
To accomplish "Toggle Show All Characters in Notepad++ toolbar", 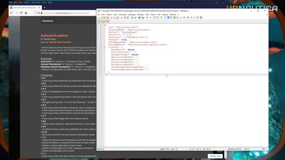I will coord(165,18).
